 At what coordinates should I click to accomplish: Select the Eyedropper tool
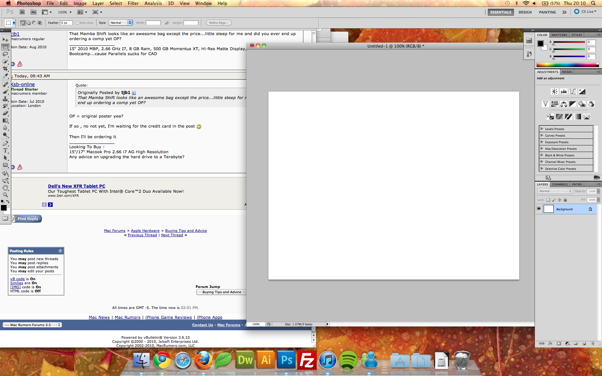pos(5,76)
